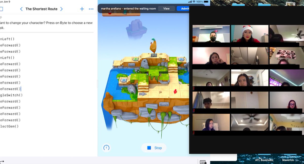The width and height of the screenshot is (304, 164).
Task: Open the speed gauge control
Action: pyautogui.click(x=106, y=148)
